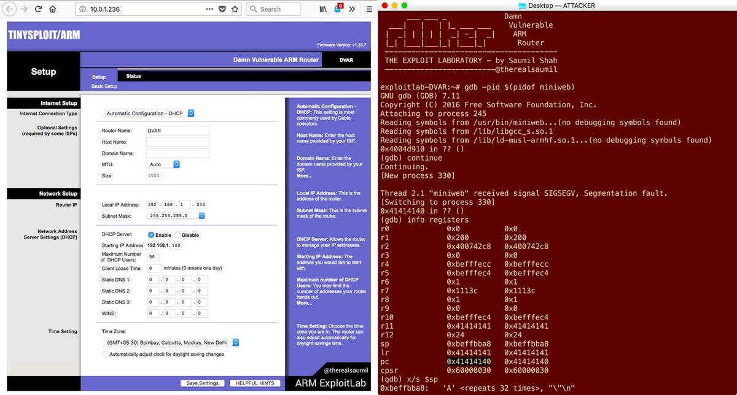
Task: Click the Router Name field
Action: (177, 131)
